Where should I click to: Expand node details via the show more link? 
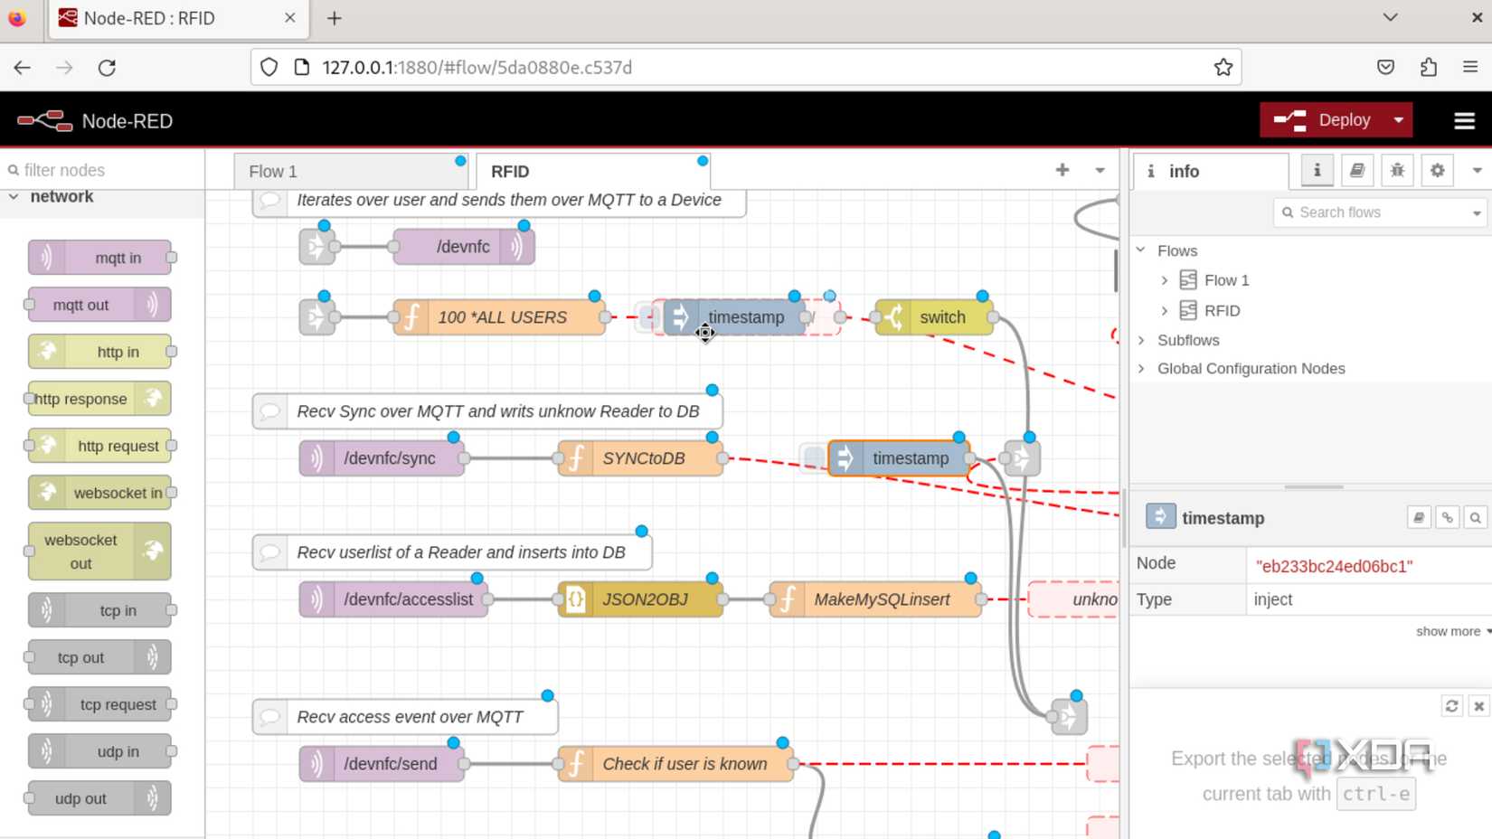point(1448,631)
